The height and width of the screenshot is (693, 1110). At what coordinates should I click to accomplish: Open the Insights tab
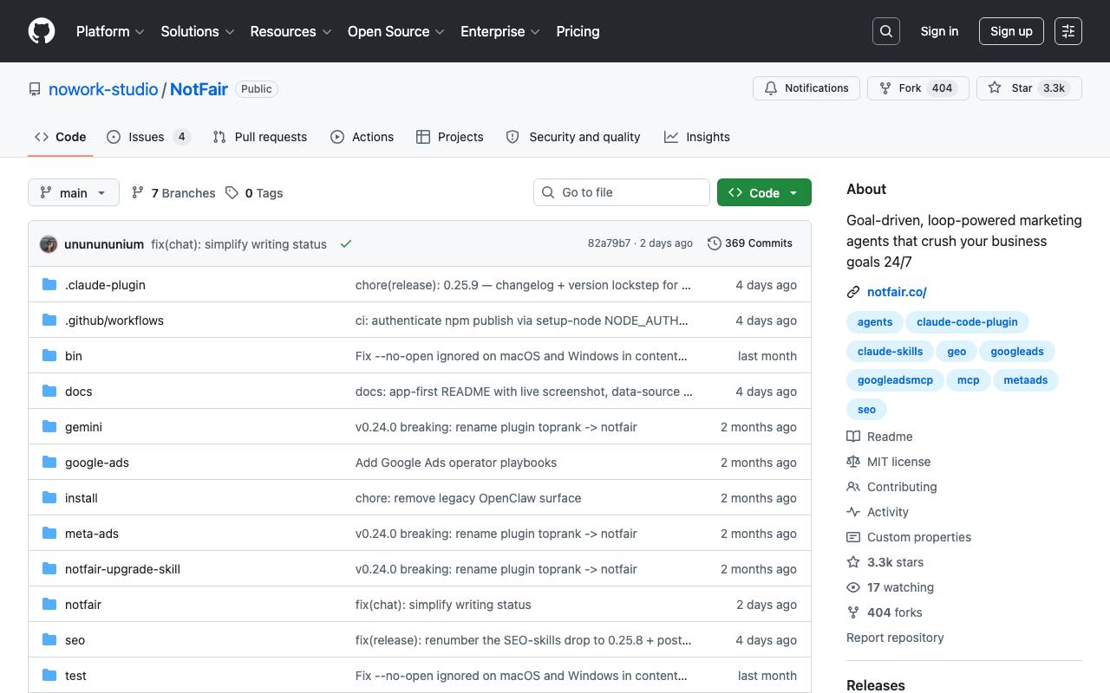tap(697, 137)
